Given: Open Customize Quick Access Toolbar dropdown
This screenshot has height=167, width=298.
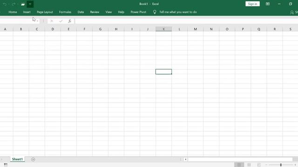Looking at the screenshot, I should click(x=30, y=4).
